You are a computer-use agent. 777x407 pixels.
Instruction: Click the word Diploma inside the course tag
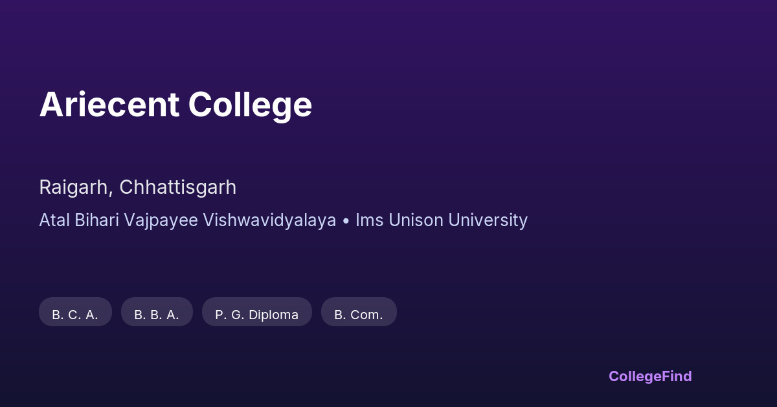click(x=273, y=315)
